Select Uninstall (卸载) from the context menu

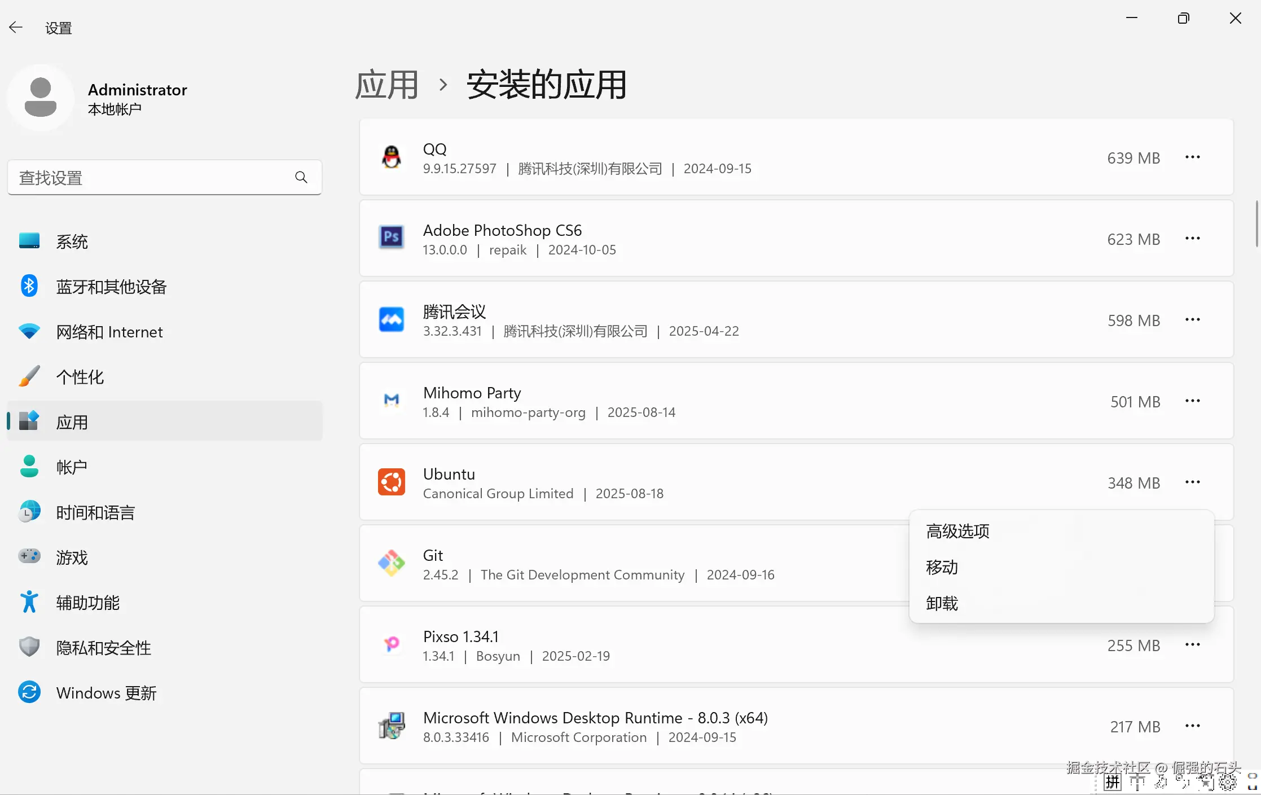(x=942, y=603)
